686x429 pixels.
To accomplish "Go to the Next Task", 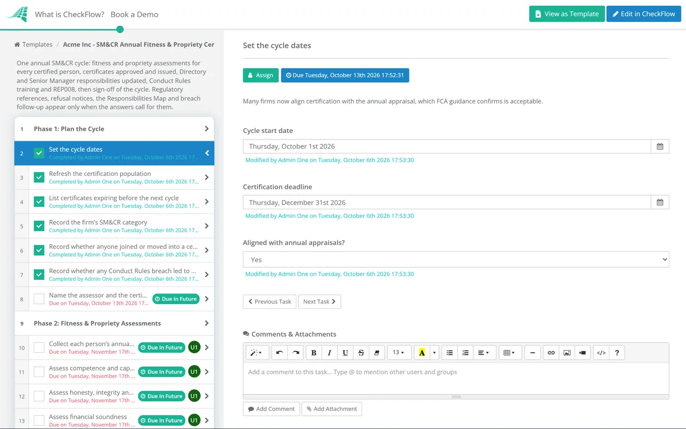I will 319,301.
